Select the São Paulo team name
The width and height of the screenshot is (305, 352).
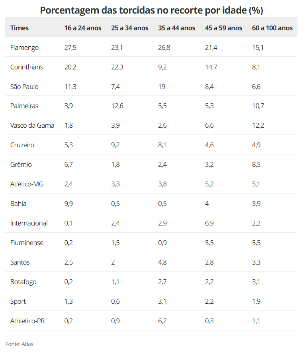tap(24, 87)
